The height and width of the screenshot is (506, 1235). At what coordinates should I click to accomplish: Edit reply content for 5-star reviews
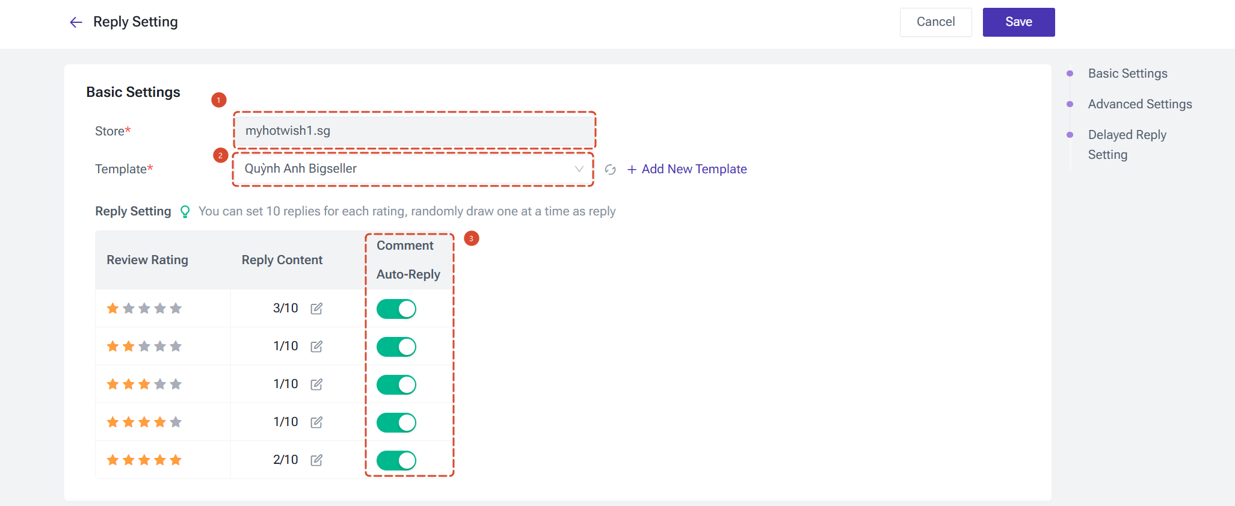(x=316, y=460)
